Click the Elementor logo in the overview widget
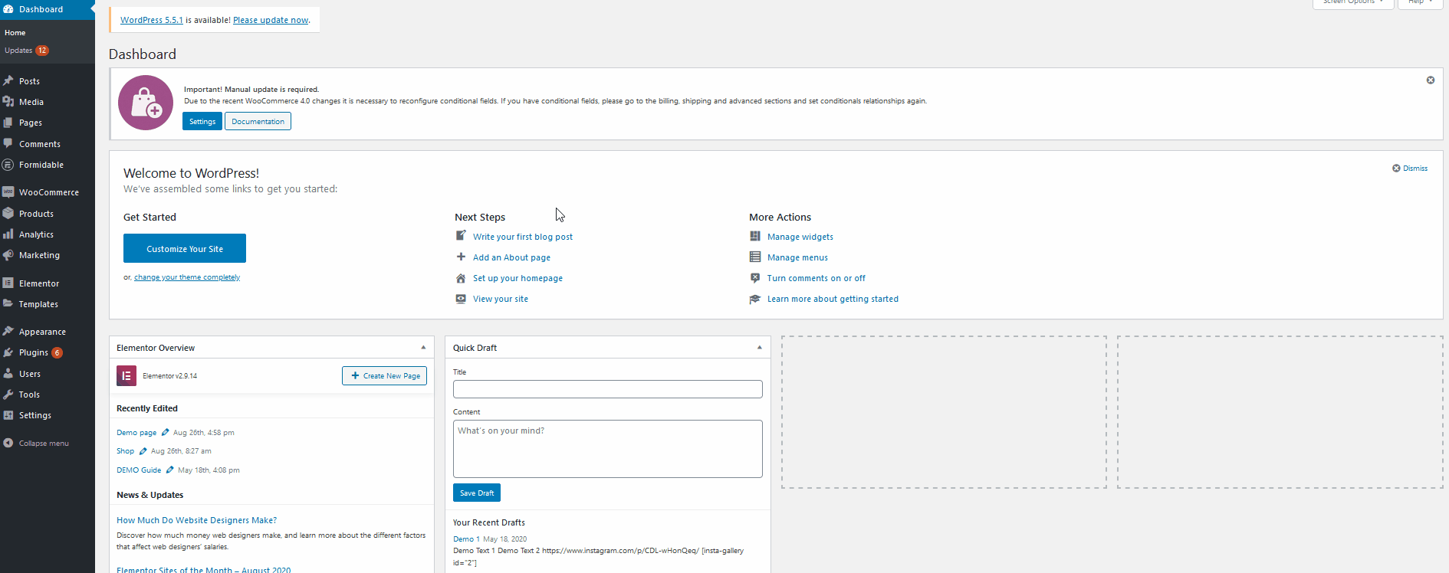 pyautogui.click(x=127, y=375)
